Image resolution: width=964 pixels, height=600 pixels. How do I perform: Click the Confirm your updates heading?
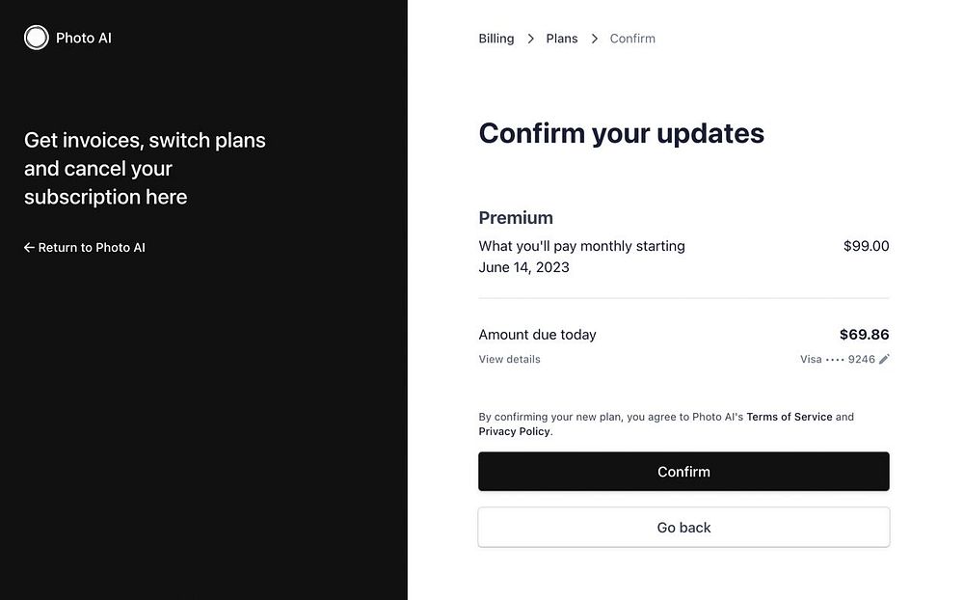[x=621, y=133]
